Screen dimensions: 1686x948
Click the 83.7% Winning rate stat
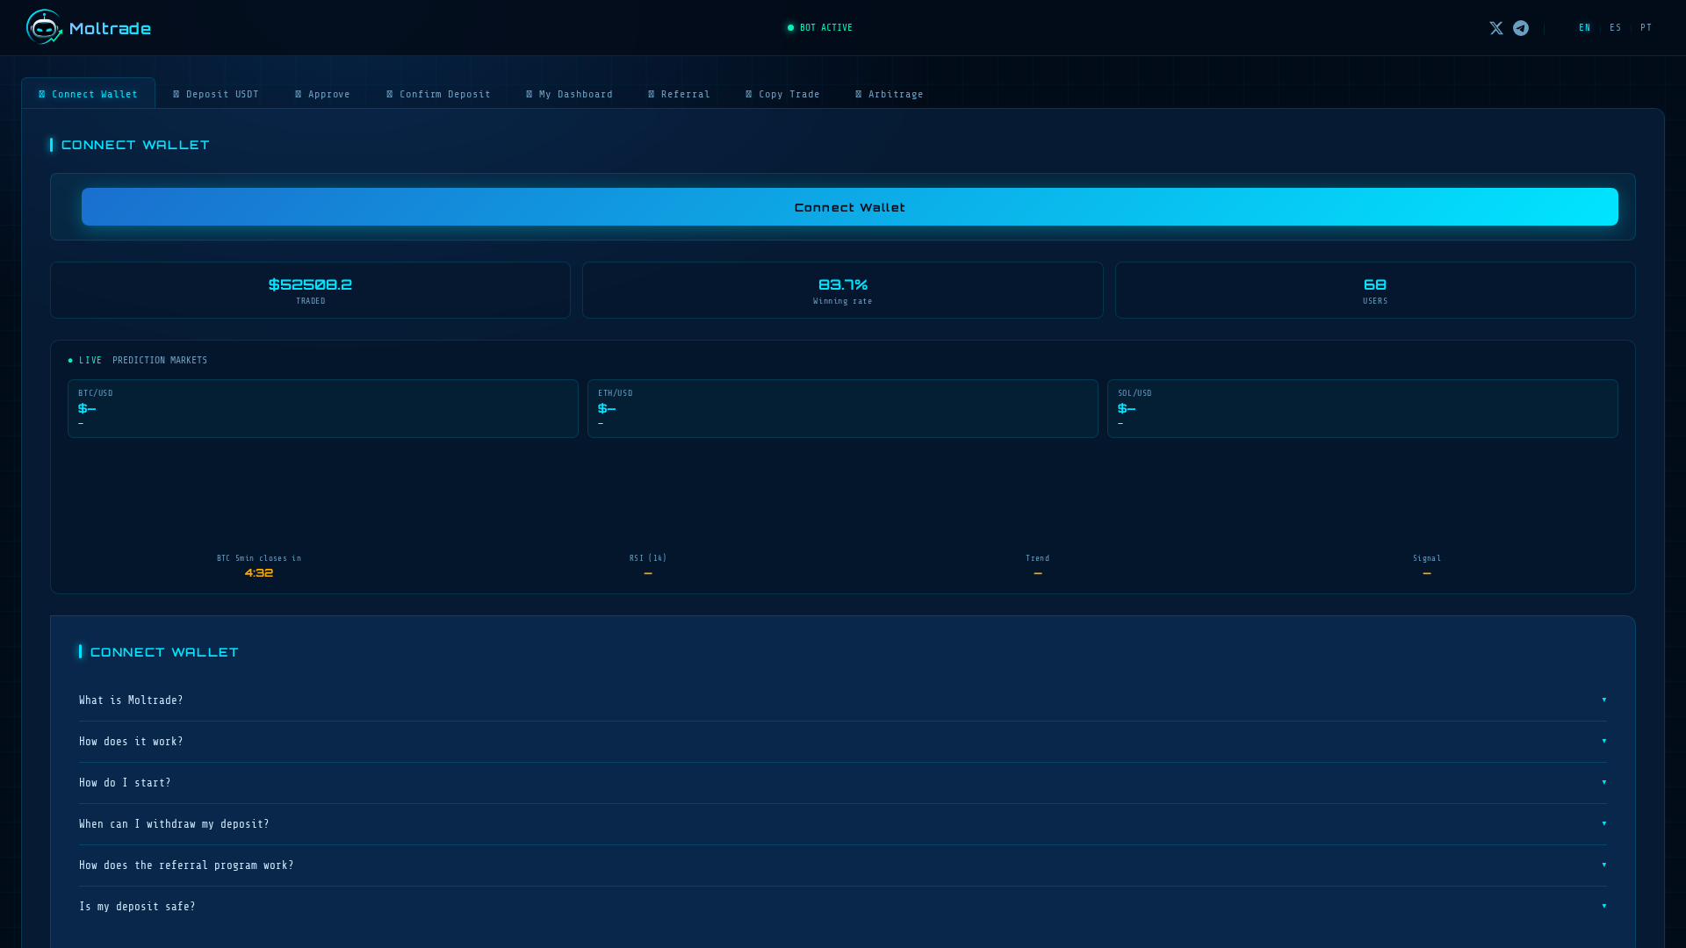pos(843,290)
